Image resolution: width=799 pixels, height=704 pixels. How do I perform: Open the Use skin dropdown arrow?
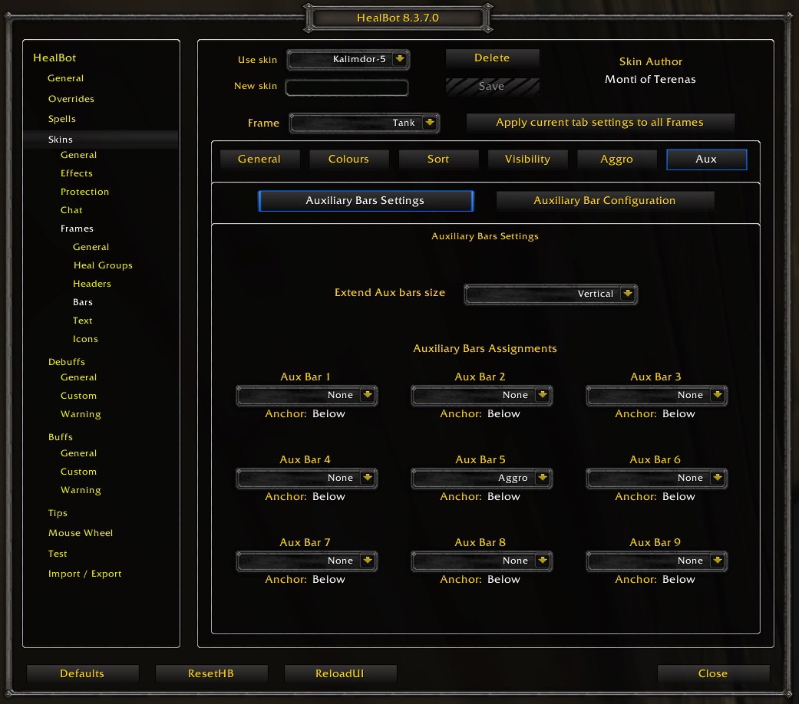tap(400, 59)
